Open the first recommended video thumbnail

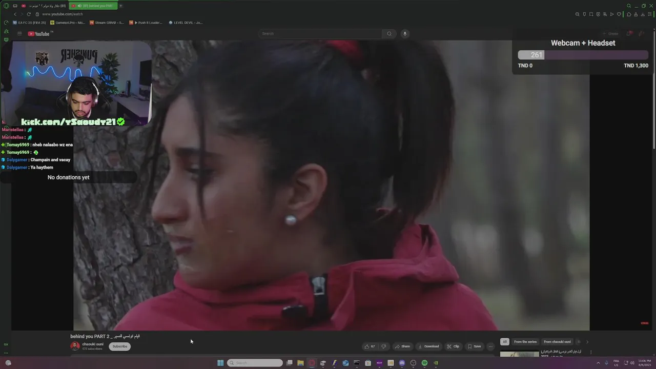click(x=520, y=353)
